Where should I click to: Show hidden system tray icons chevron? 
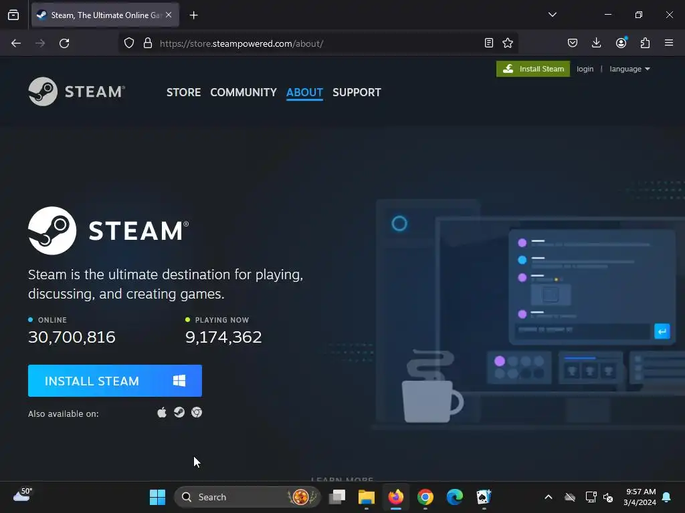click(549, 497)
